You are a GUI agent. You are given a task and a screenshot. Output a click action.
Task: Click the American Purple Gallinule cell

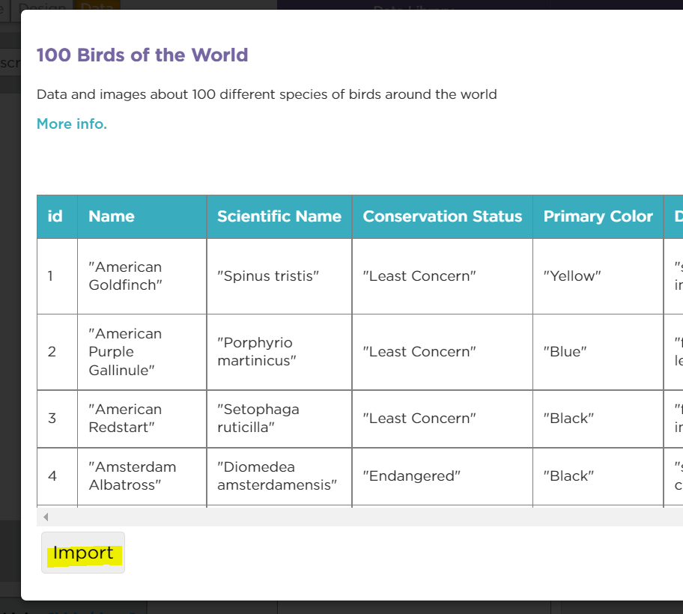[125, 352]
